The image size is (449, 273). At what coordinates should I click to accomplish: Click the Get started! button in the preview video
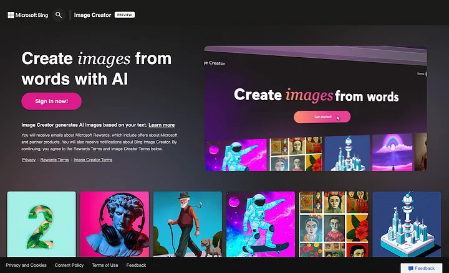point(322,117)
